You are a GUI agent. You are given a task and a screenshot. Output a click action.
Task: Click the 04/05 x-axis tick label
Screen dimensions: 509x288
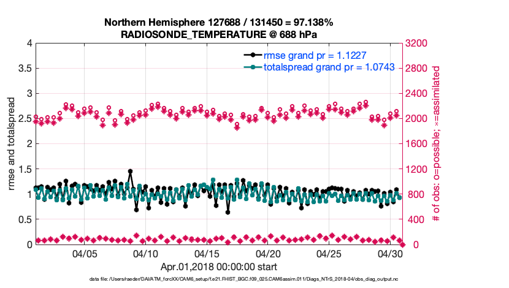click(x=85, y=254)
